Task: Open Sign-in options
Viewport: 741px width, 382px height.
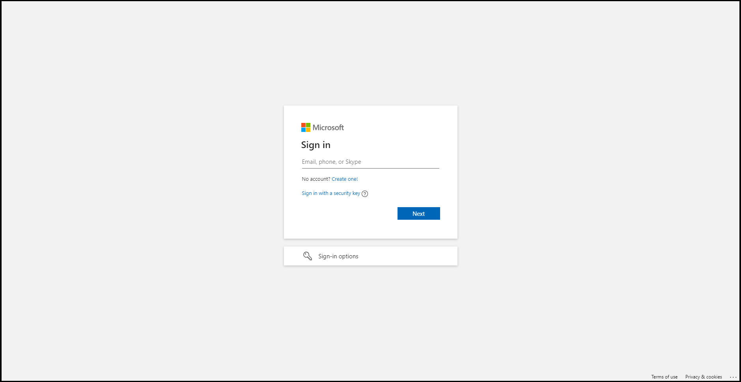Action: pos(371,256)
